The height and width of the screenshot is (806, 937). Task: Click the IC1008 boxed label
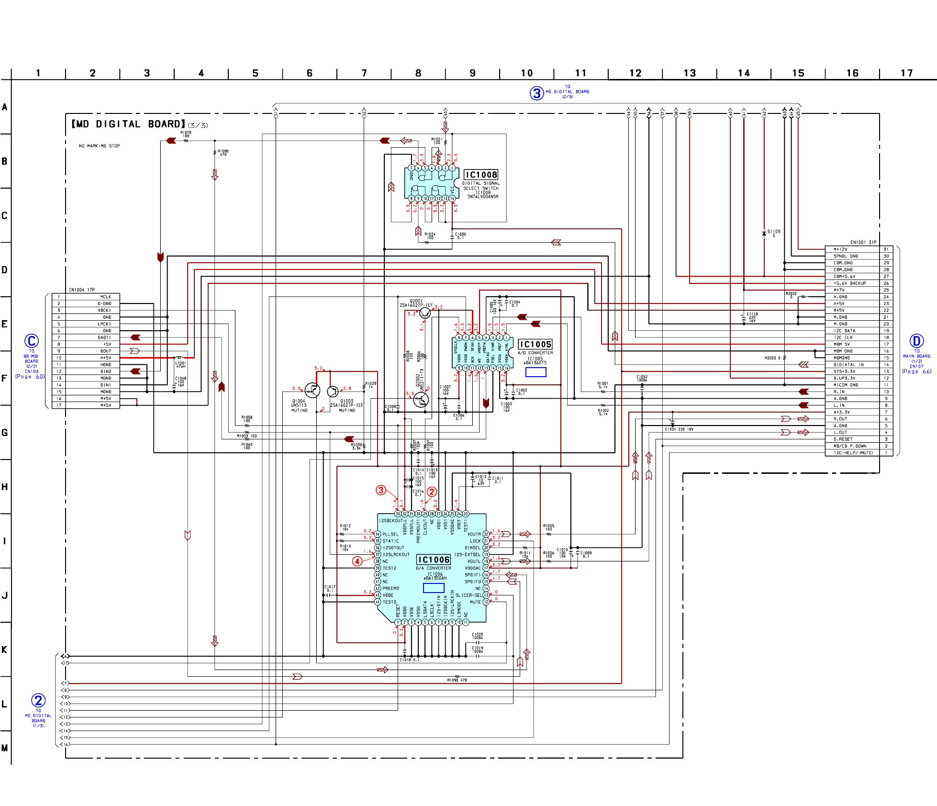point(481,175)
